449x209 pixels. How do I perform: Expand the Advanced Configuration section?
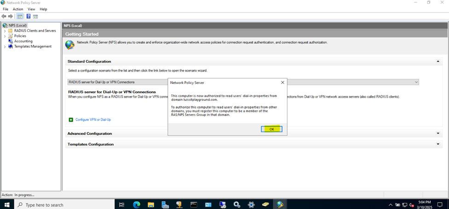[437, 133]
